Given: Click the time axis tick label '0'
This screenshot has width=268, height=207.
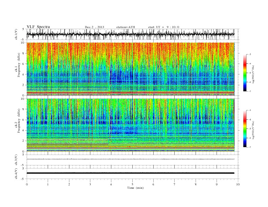Looking at the screenshot, I should click(x=27, y=184).
